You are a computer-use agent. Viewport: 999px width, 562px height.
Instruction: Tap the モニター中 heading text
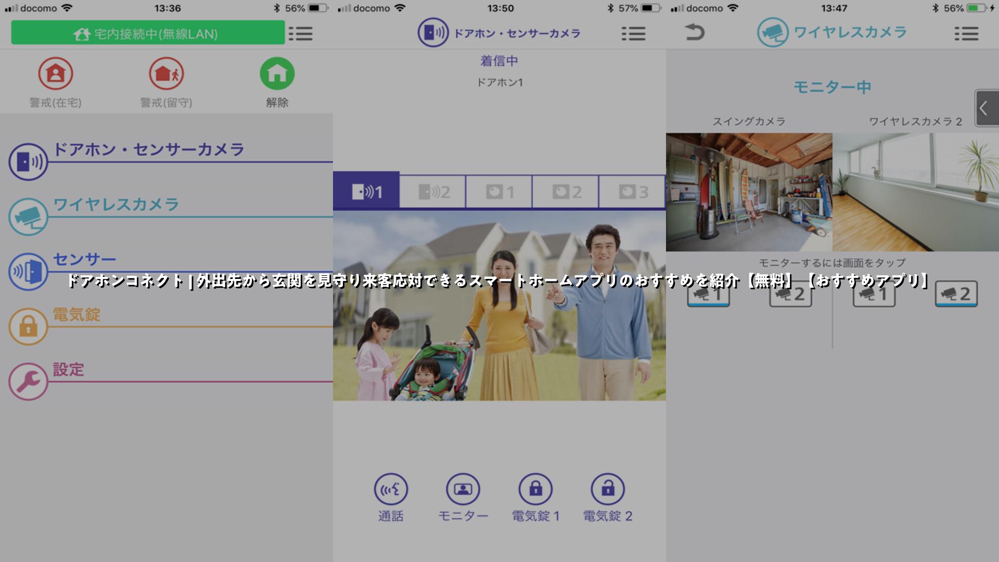pyautogui.click(x=832, y=87)
